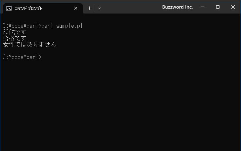Click the Buzzword Inc. title text
Screen dimensions: 241x151
(177, 7)
